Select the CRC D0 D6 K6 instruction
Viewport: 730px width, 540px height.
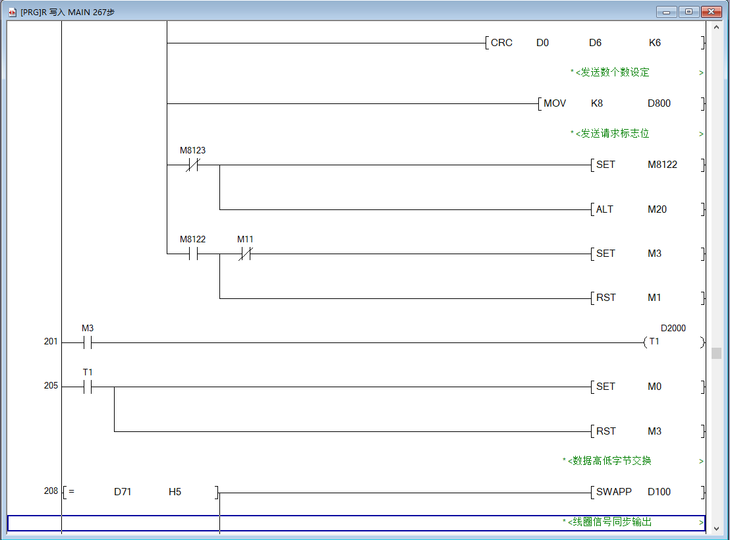click(593, 43)
